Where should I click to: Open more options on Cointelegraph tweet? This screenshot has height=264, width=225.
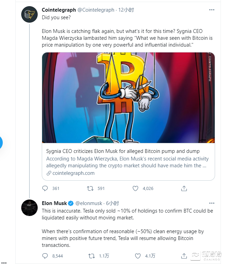point(212,10)
